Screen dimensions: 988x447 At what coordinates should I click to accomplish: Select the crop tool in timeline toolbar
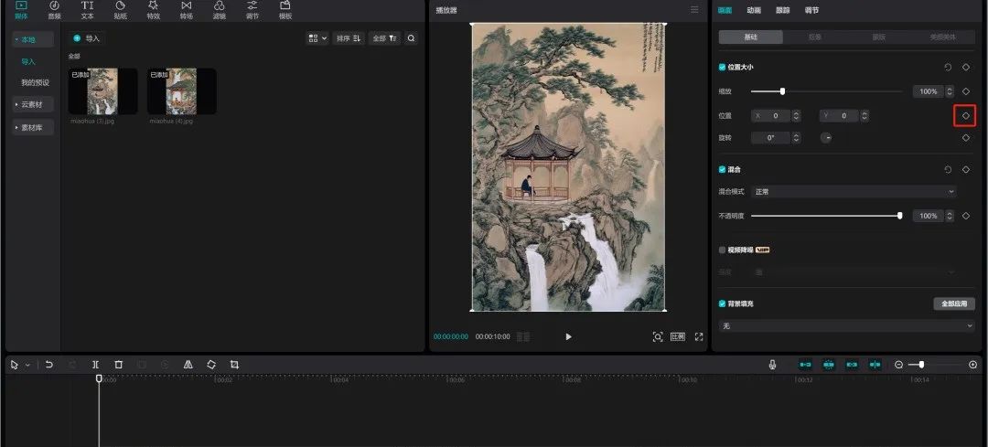[x=234, y=365]
